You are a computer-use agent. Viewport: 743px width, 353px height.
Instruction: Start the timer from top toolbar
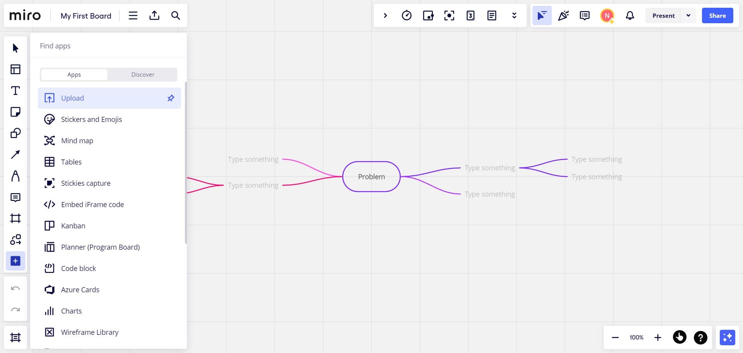pos(406,15)
